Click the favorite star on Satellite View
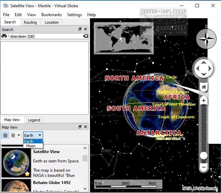The width and height of the screenshot is (221, 193). point(27,174)
